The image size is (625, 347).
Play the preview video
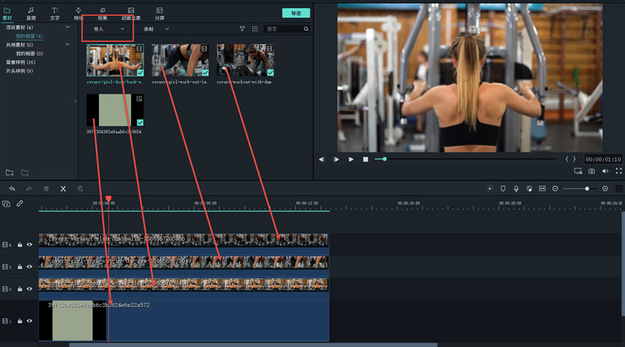click(x=351, y=159)
